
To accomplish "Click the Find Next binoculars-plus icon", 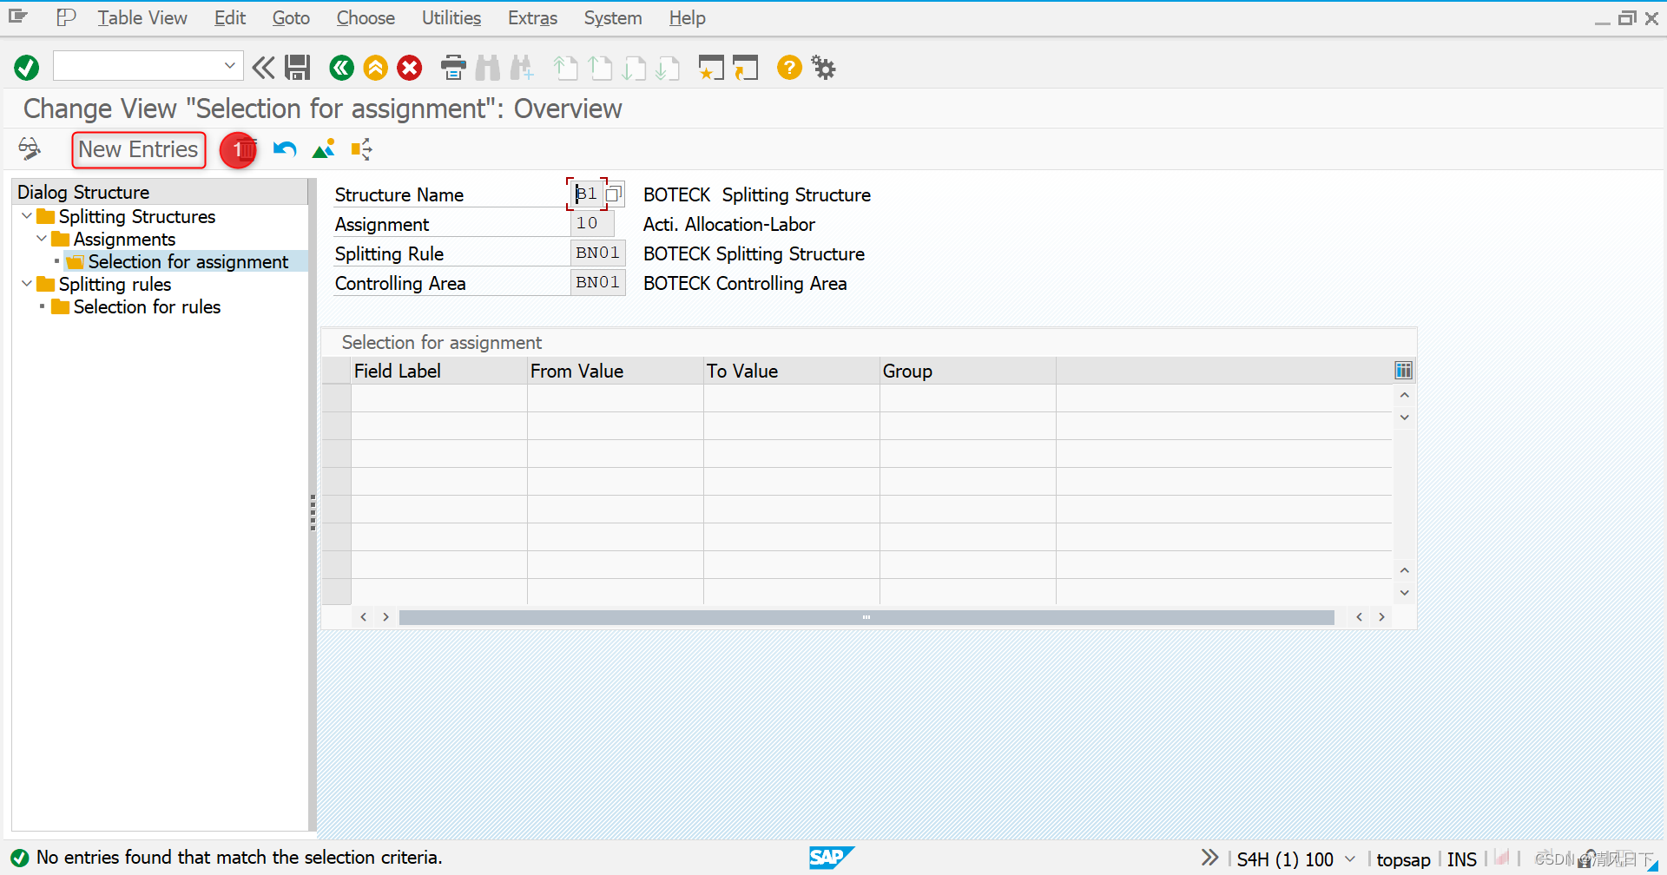I will tap(522, 67).
